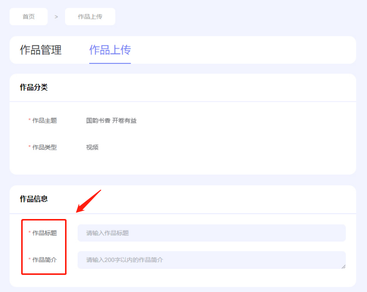Click the red asterisk beside 作品类型
This screenshot has height=292, width=367.
(29, 148)
